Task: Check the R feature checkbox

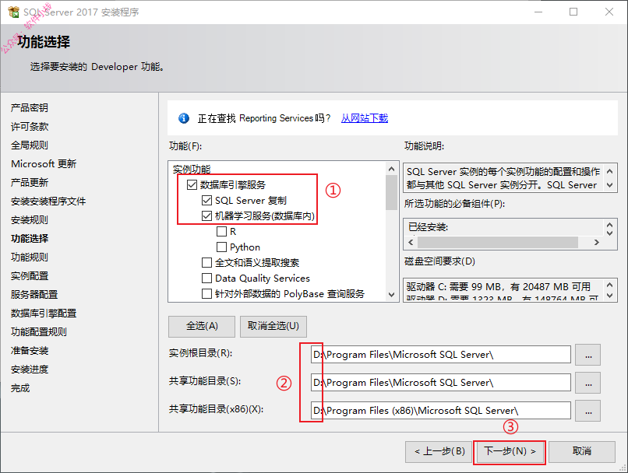Action: [x=221, y=232]
